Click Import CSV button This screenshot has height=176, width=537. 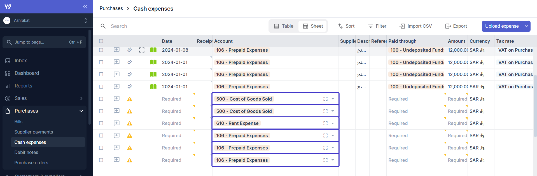point(415,26)
